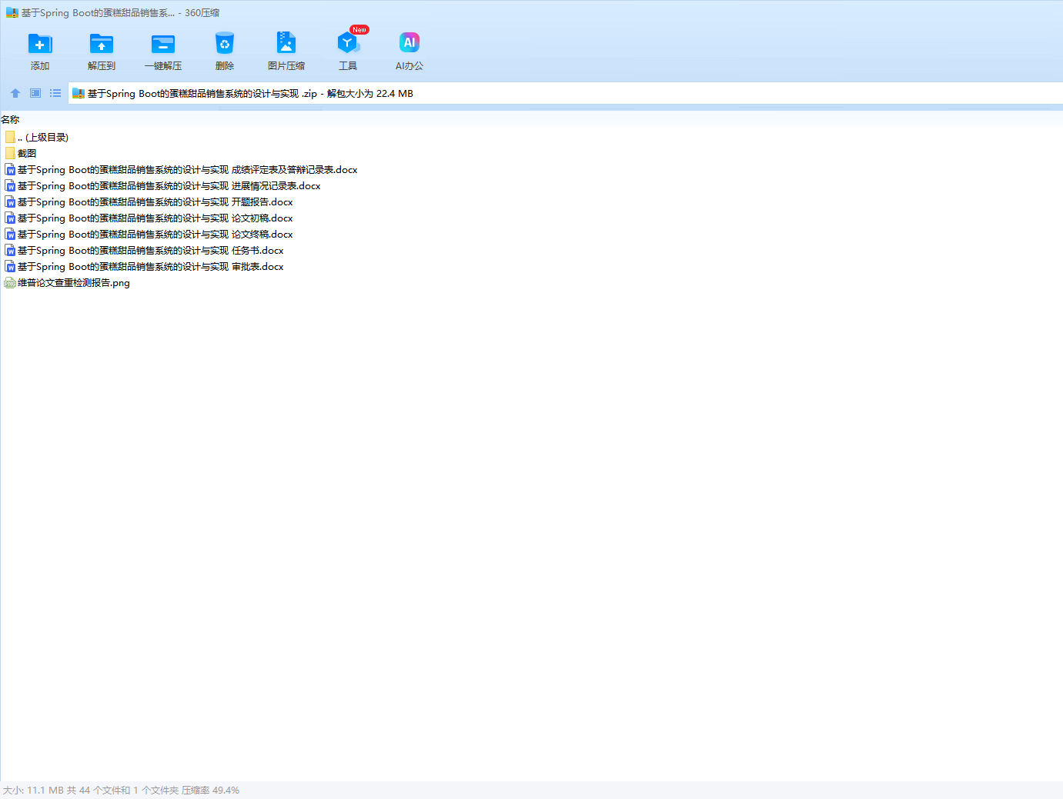Click the zip archive icon in the path bar
This screenshot has height=799, width=1063.
pyautogui.click(x=79, y=94)
